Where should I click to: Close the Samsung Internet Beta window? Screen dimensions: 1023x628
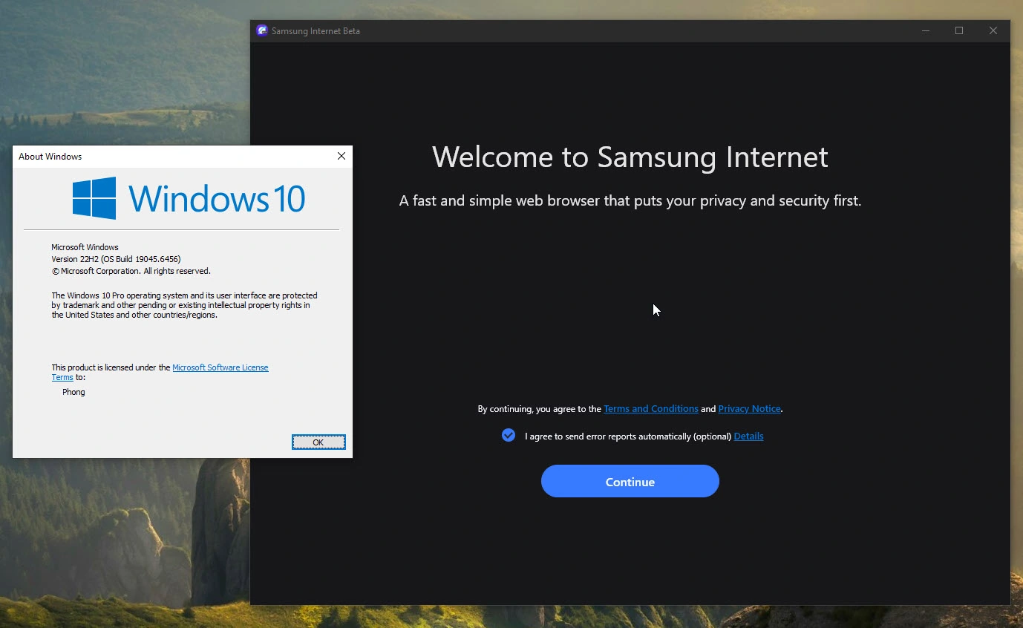pyautogui.click(x=993, y=30)
